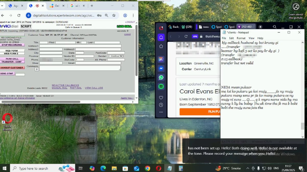
Task: Open FAST DIAL link
Action: pos(76,88)
